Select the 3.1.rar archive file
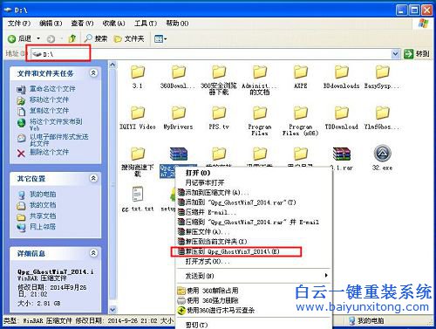The image size is (436, 329). 342,154
